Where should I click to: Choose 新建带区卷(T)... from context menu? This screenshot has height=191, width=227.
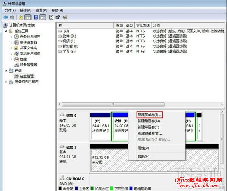click(x=150, y=127)
